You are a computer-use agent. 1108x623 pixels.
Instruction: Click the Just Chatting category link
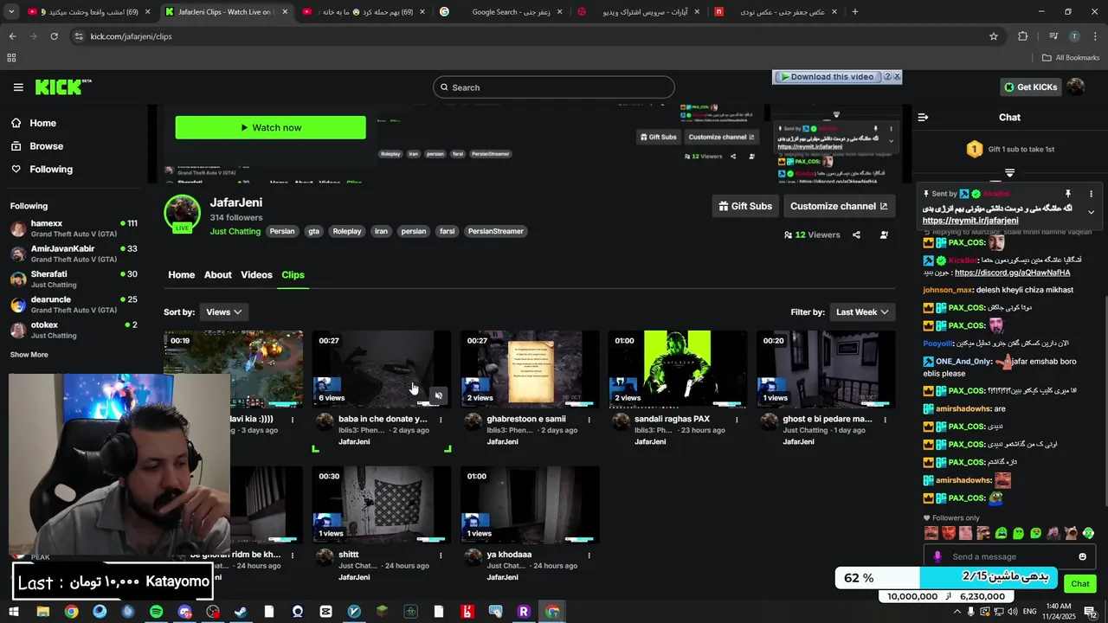coord(235,231)
